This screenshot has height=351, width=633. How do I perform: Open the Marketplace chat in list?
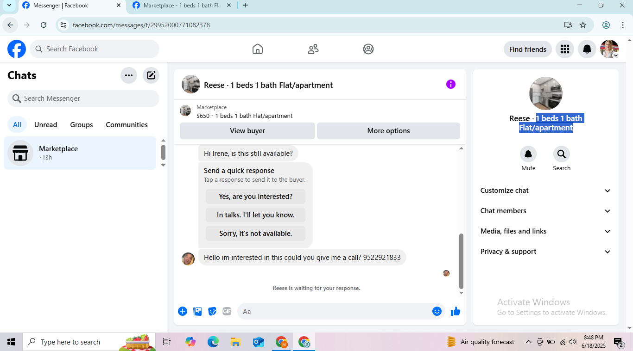[80, 153]
